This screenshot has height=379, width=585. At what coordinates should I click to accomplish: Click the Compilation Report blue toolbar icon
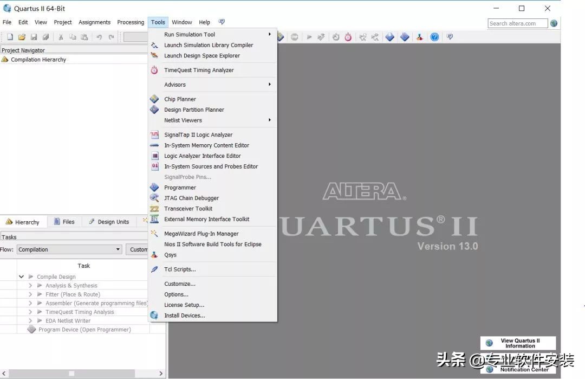click(390, 37)
